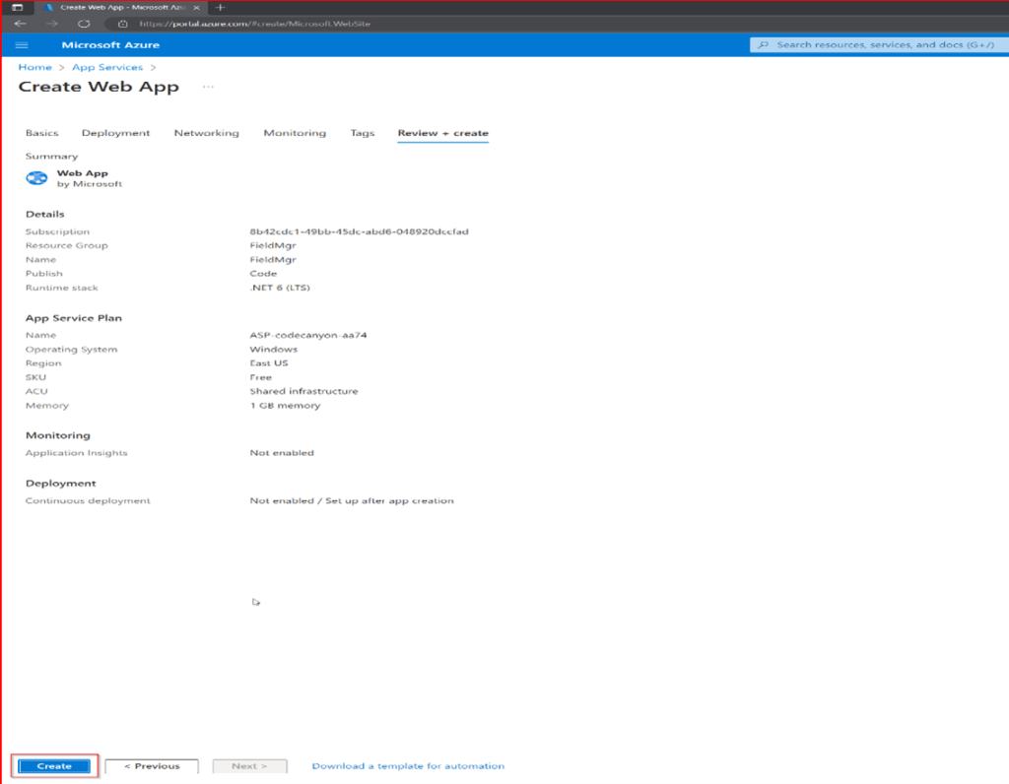Open the Azure portal hamburger menu
The image size is (1009, 784).
(x=22, y=45)
